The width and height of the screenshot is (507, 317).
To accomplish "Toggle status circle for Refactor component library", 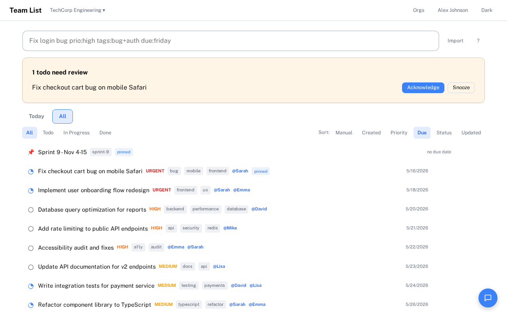I will [x=31, y=305].
